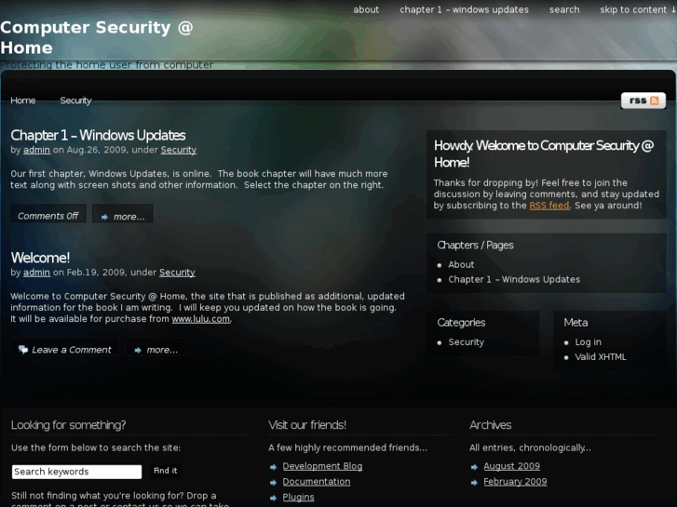Open the Documentation link

click(x=316, y=482)
